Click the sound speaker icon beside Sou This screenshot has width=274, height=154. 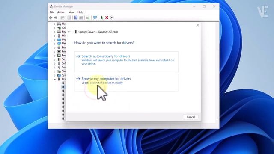click(59, 67)
